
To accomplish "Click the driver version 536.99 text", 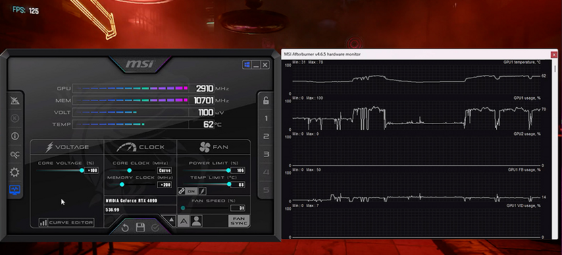I will pos(113,210).
